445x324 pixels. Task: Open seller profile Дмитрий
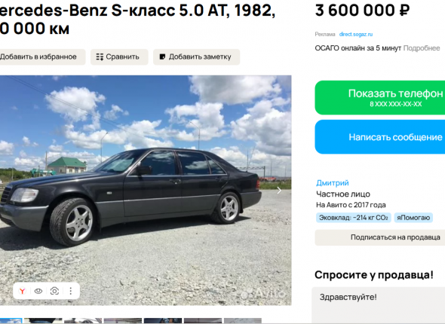333,183
